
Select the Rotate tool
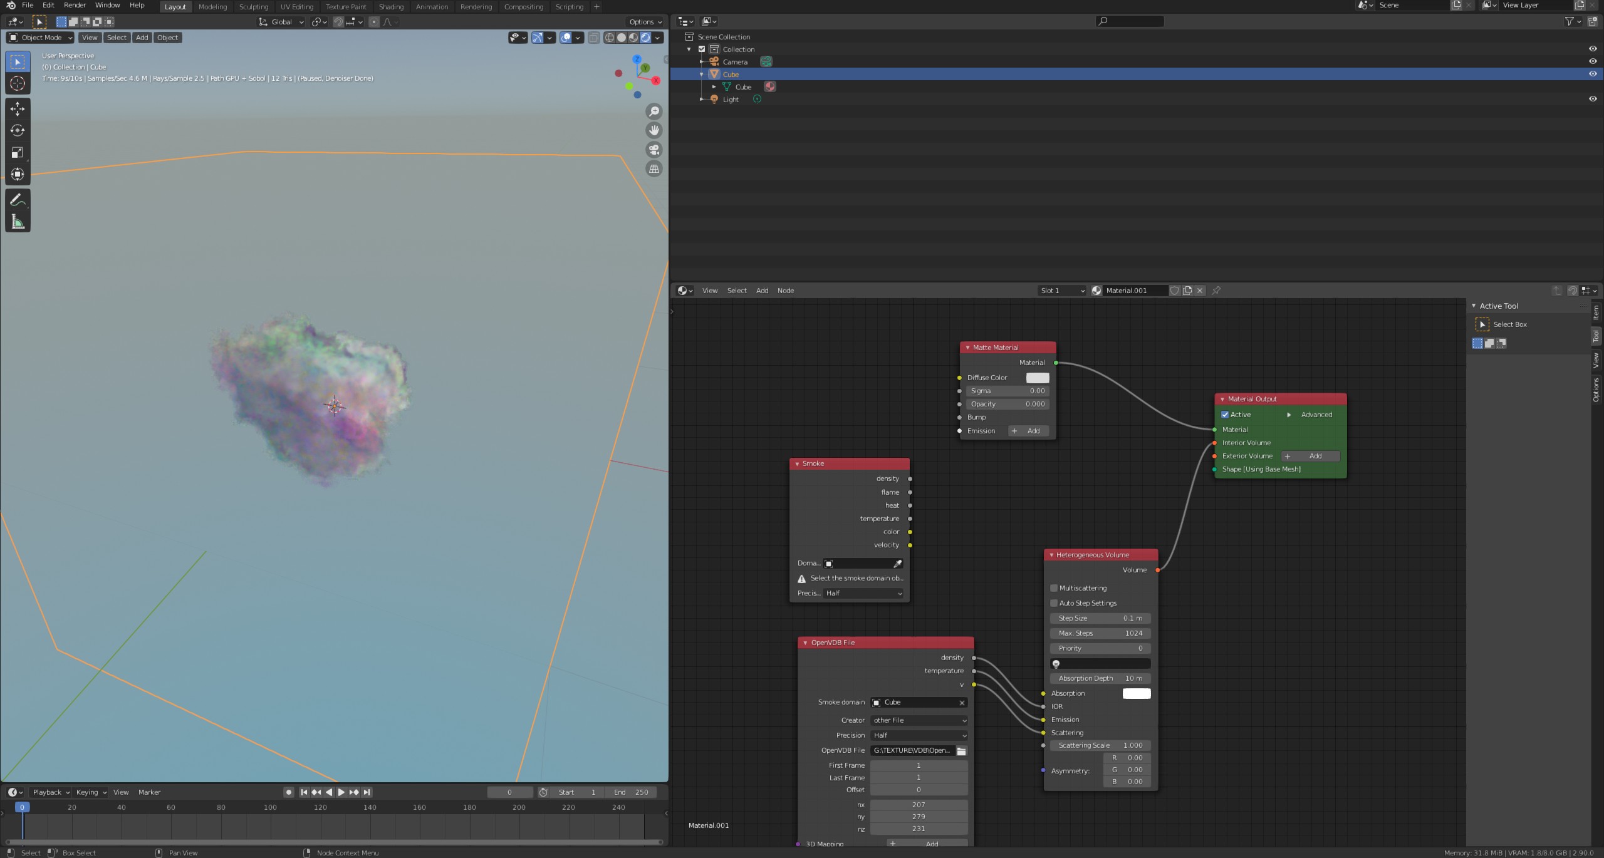(18, 130)
